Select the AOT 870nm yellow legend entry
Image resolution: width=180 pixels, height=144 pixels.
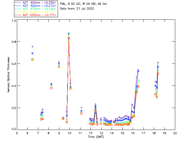click(x=35, y=12)
